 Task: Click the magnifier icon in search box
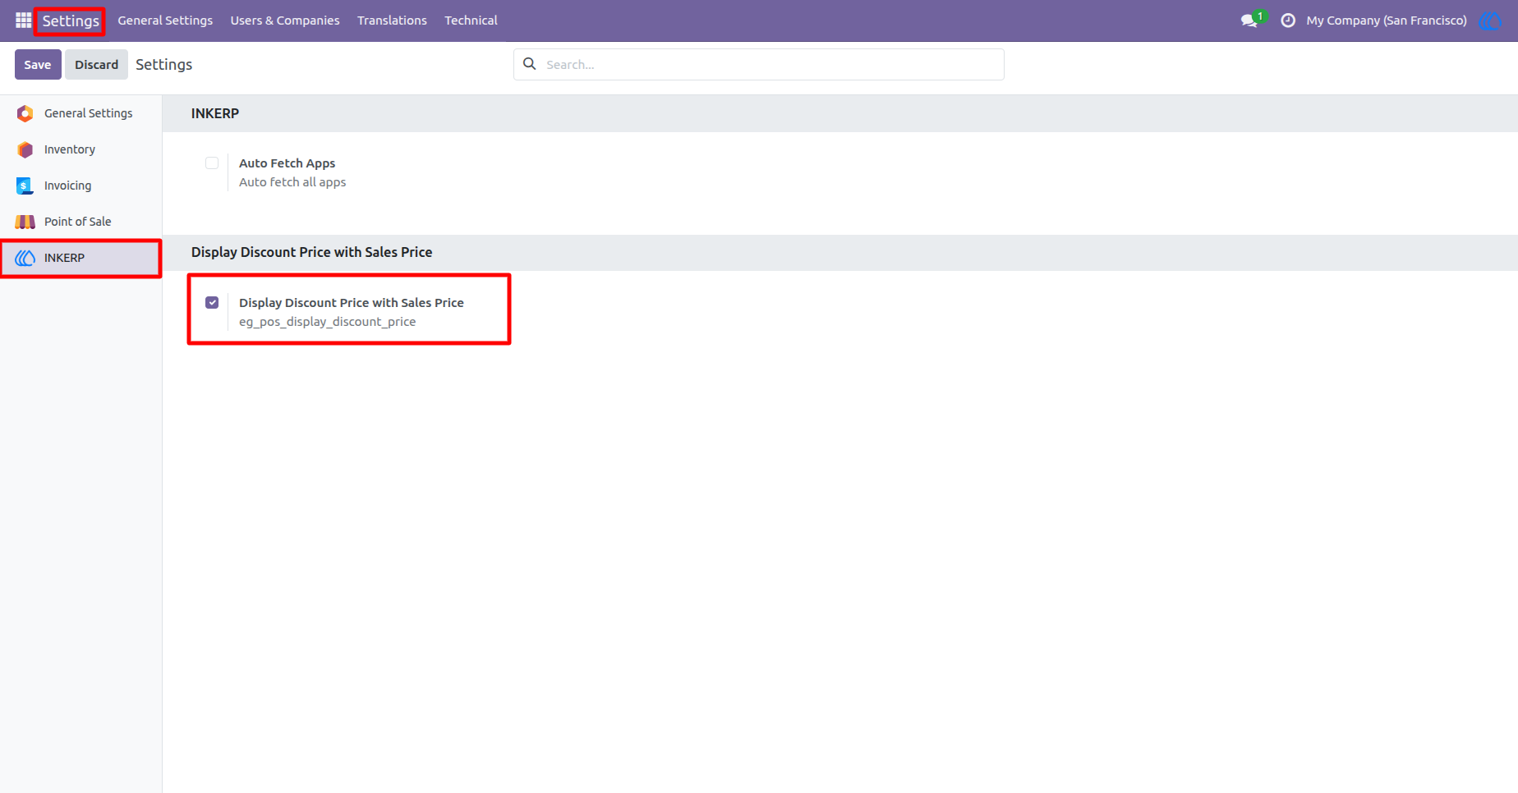point(530,64)
